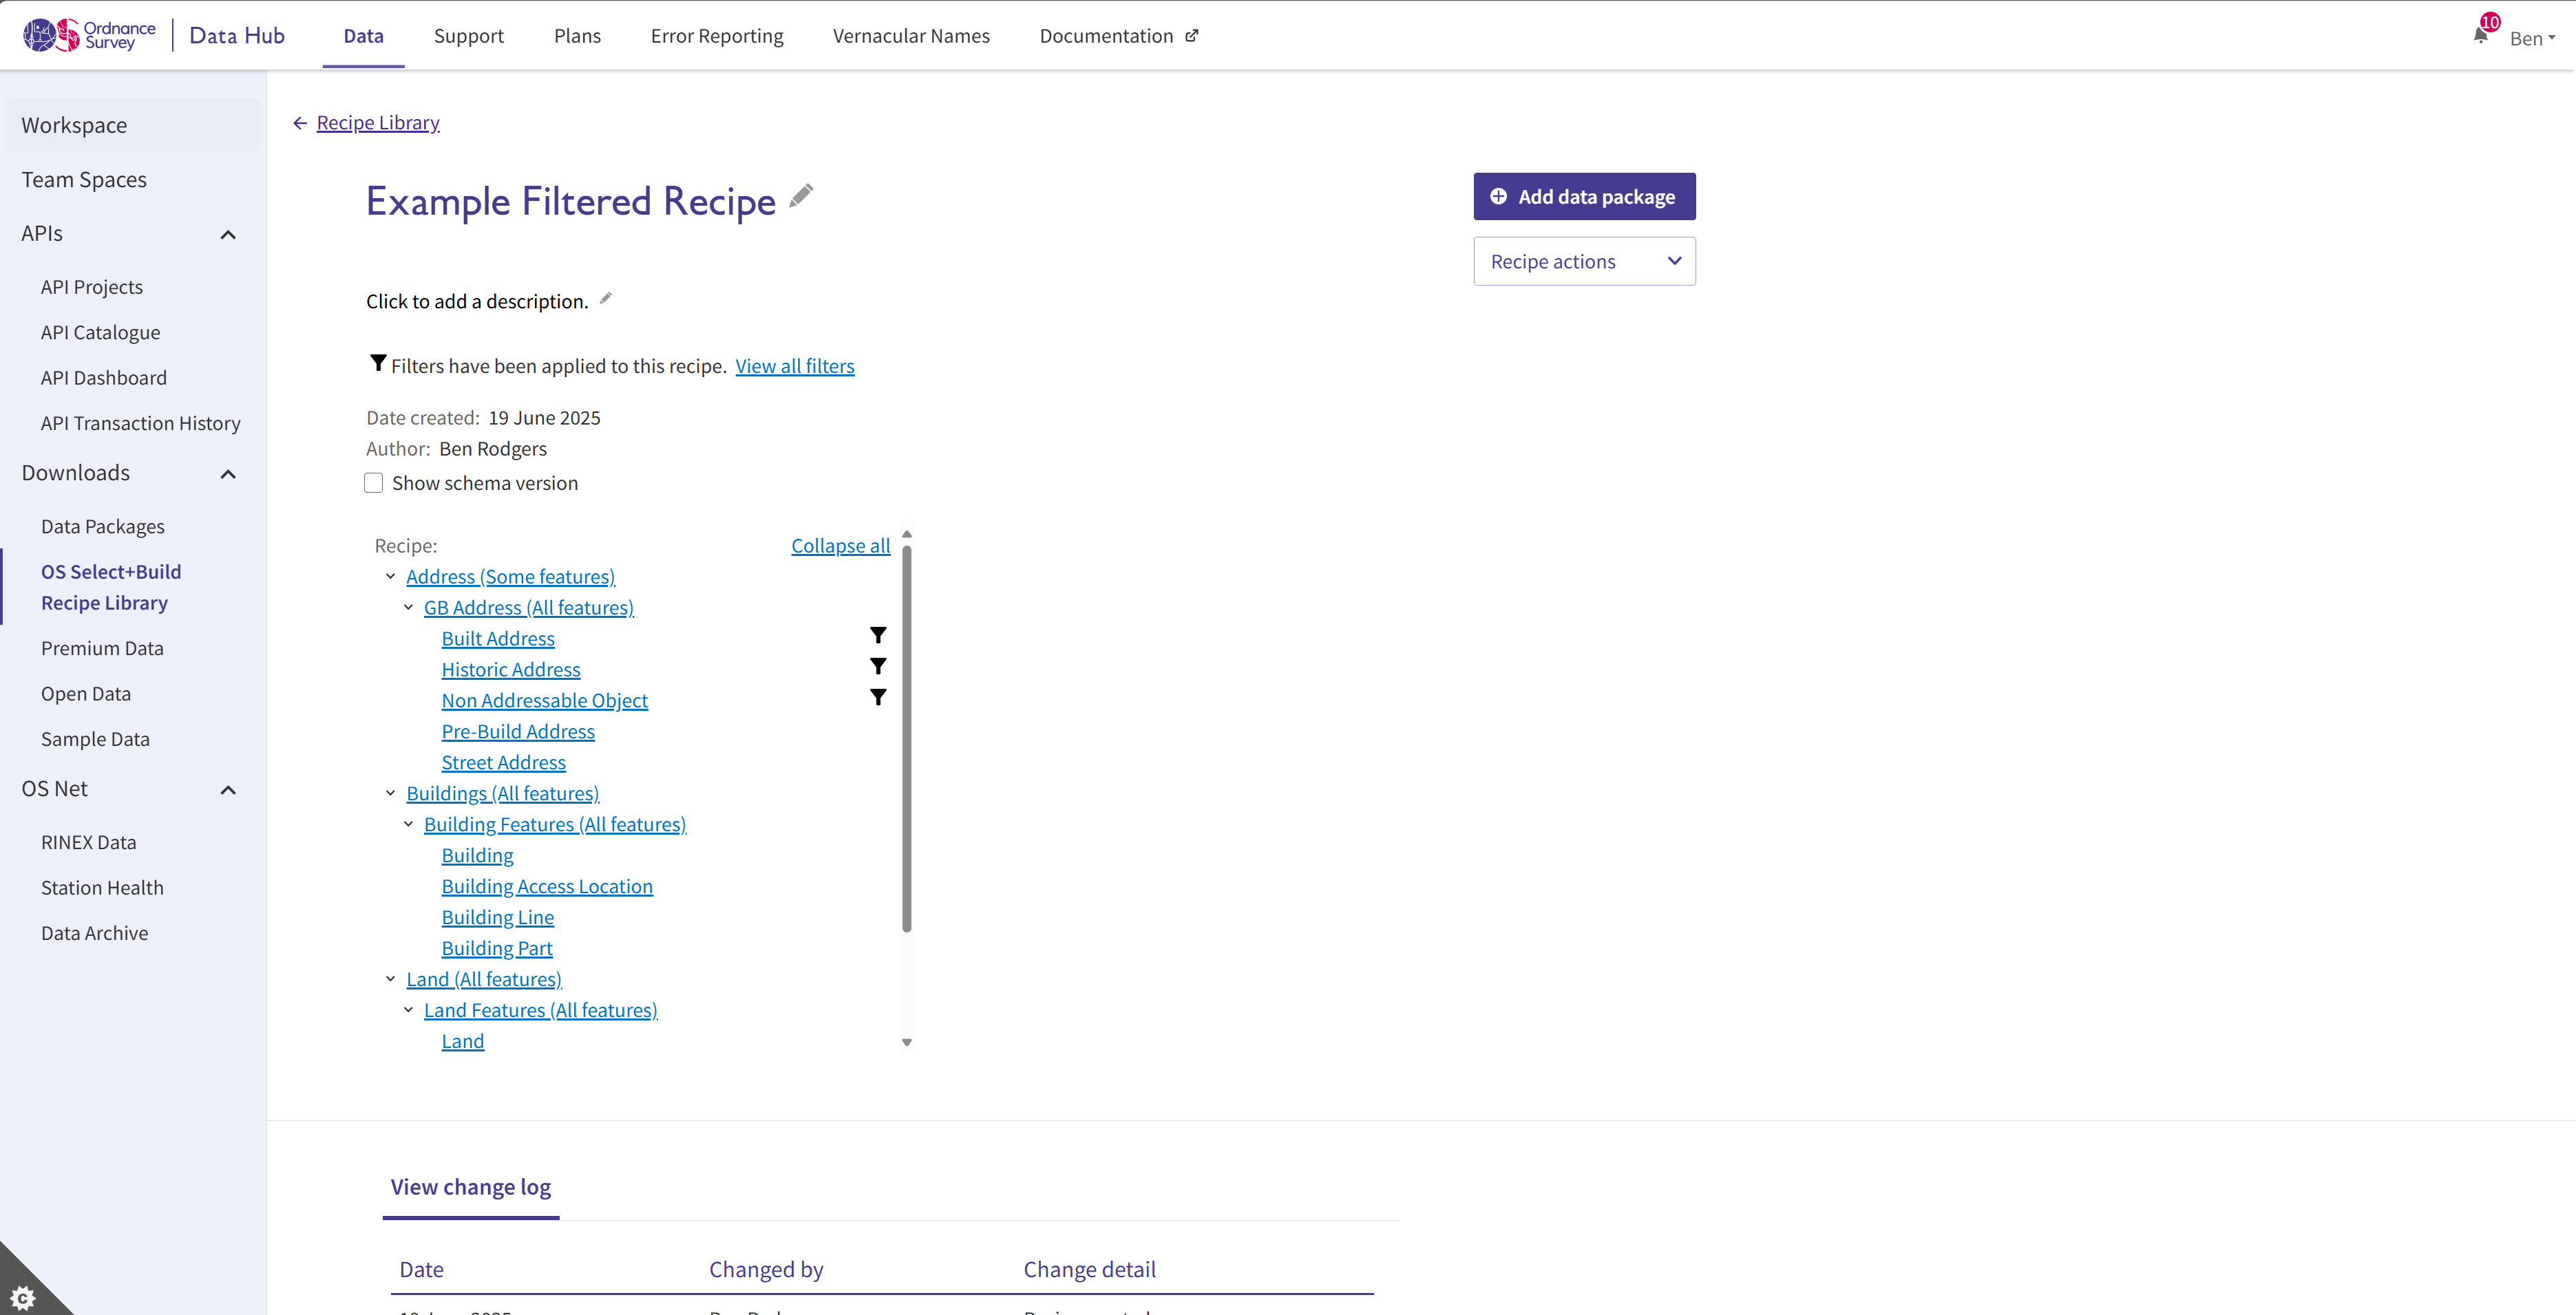Switch to the View change log tab

[470, 1187]
